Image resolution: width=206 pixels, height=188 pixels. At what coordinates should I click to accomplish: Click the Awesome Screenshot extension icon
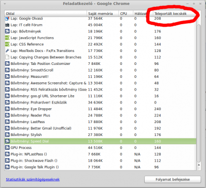(x=7, y=83)
